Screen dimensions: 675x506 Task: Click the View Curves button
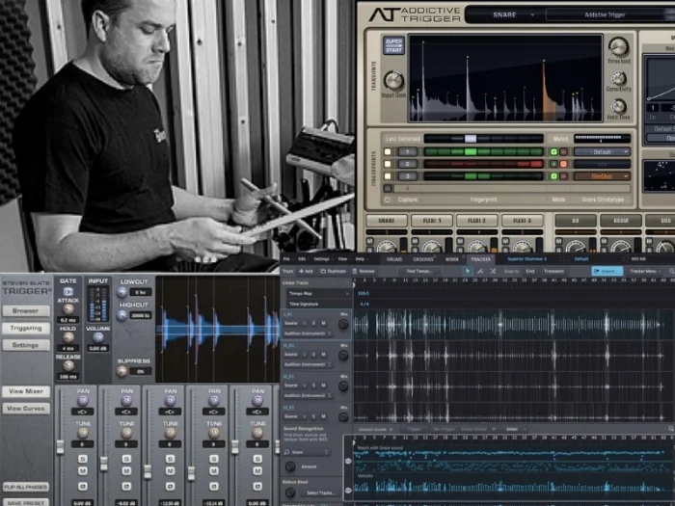25,409
